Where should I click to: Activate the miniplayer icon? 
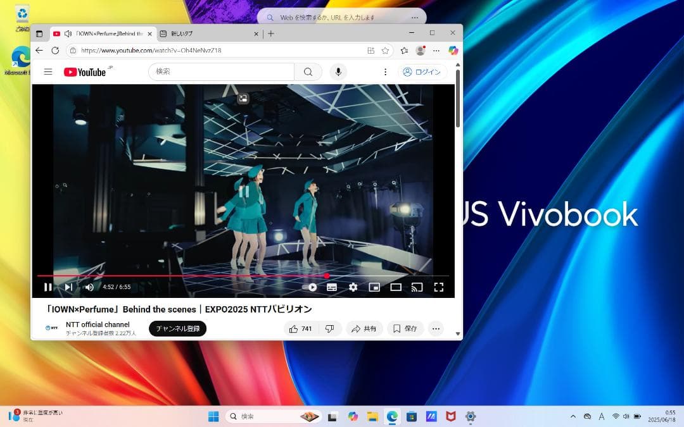(374, 287)
